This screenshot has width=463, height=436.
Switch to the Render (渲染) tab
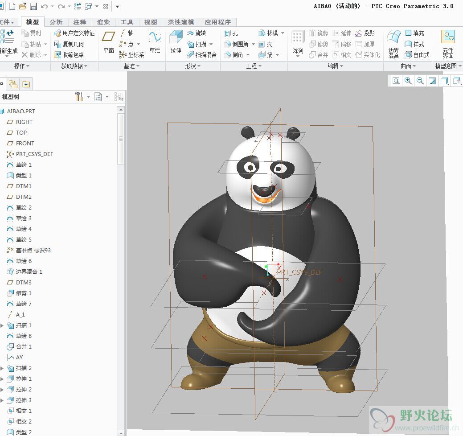[x=103, y=22]
